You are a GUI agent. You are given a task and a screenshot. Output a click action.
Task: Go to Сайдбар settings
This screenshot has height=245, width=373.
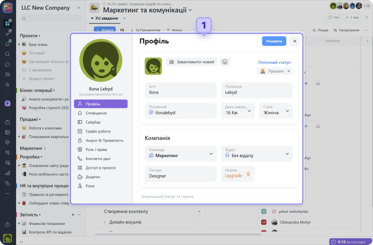(x=93, y=122)
